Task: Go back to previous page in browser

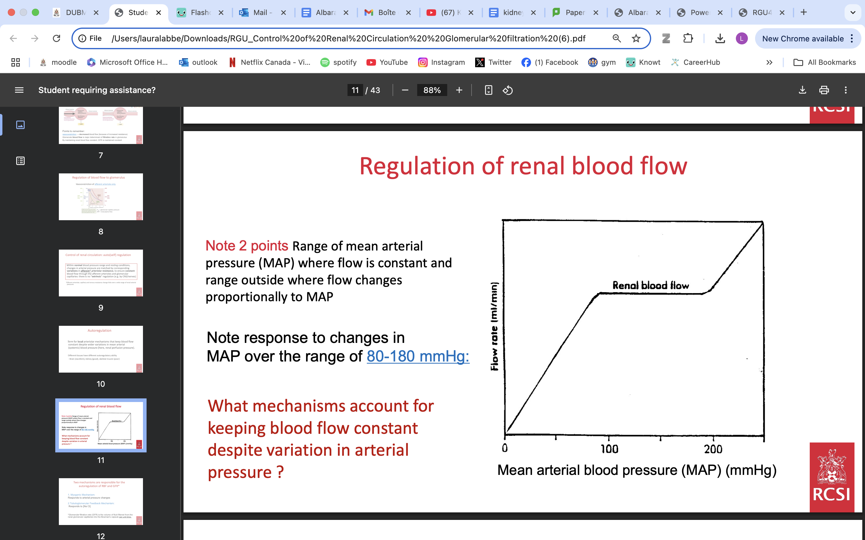Action: tap(13, 38)
